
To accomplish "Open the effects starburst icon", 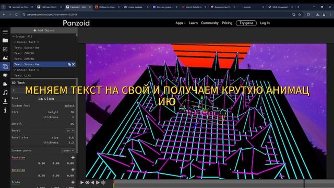I will click(5, 75).
